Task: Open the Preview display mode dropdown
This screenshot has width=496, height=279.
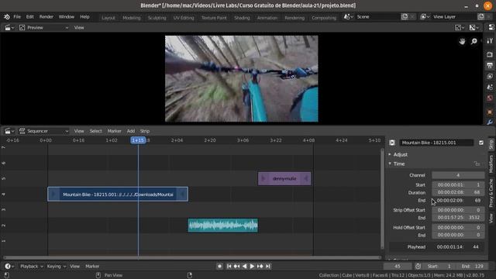Action: [x=43, y=28]
